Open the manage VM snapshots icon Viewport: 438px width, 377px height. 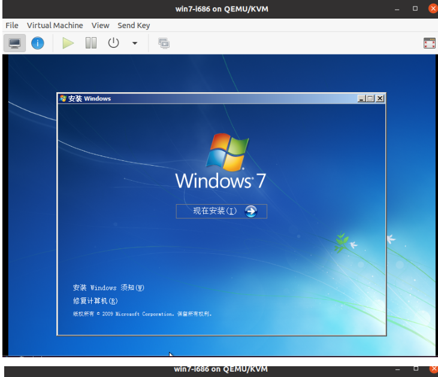coord(164,43)
